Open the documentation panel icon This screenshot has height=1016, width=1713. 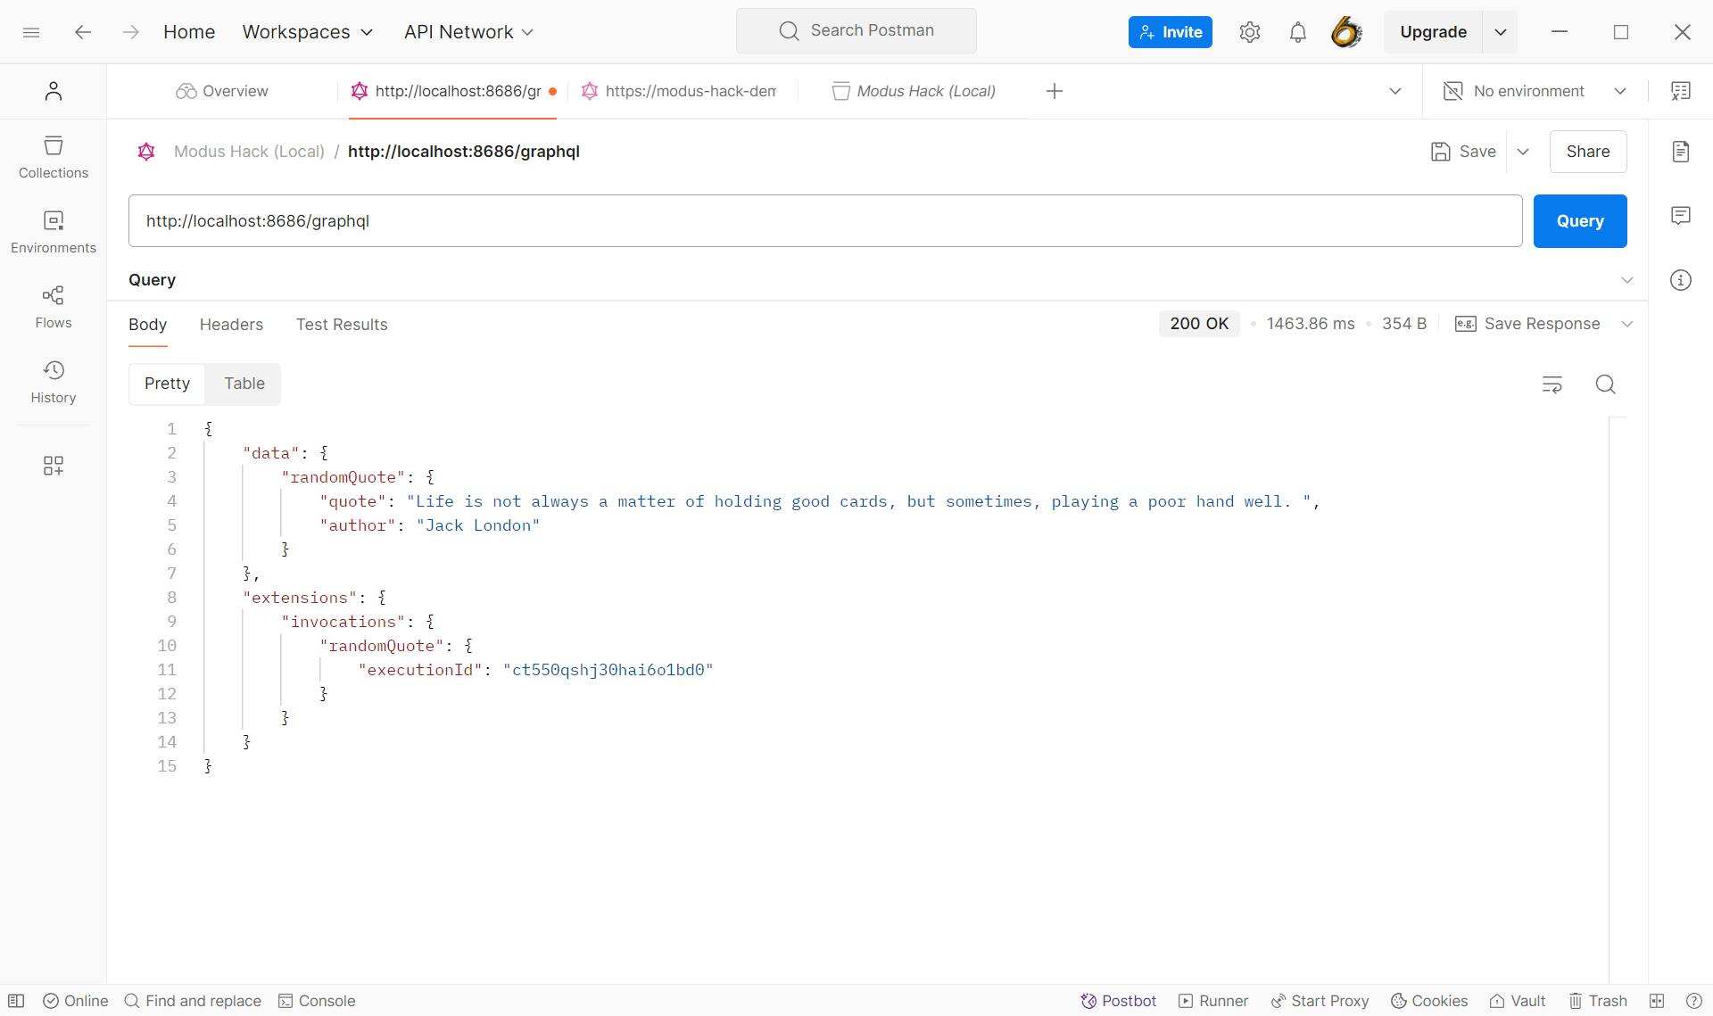[1681, 152]
